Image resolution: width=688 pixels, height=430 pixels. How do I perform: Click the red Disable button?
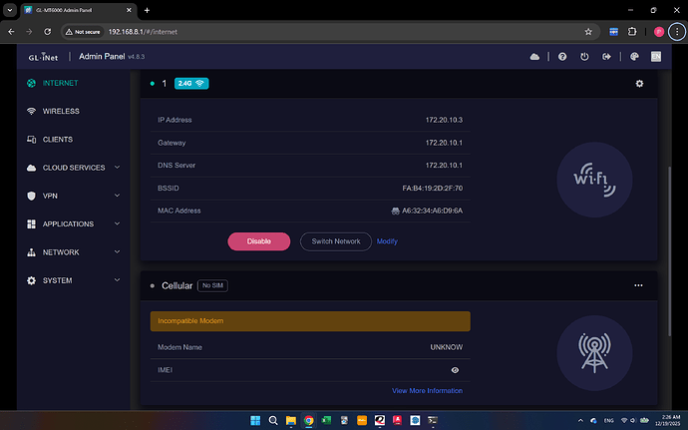(x=258, y=241)
